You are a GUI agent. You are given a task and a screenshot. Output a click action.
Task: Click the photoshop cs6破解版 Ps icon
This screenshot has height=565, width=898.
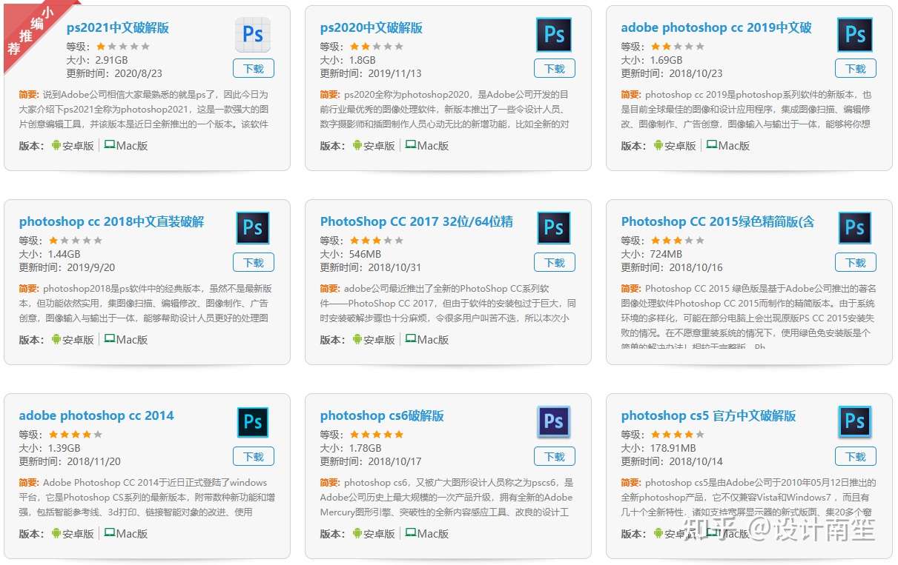(554, 422)
